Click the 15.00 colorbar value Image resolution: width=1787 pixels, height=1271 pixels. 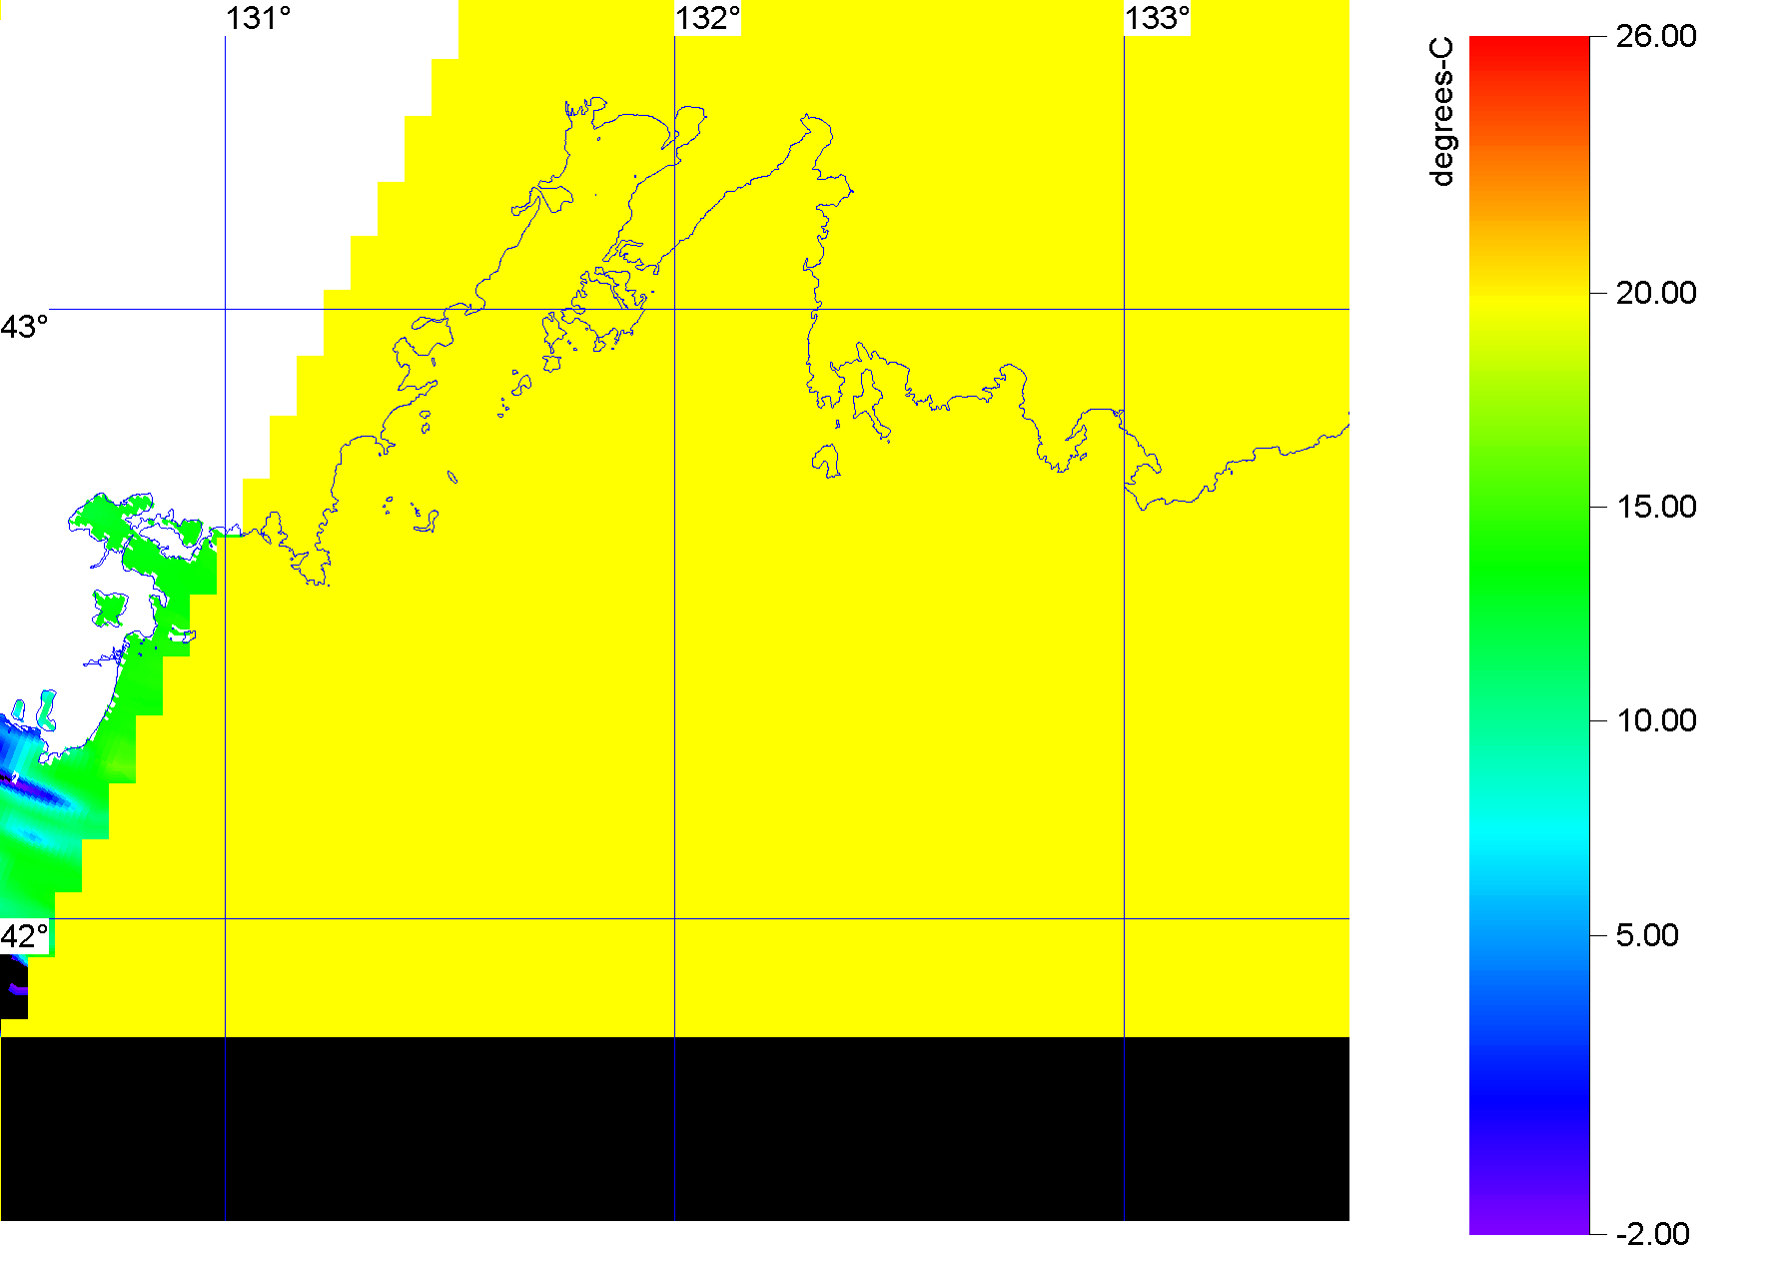1655,507
